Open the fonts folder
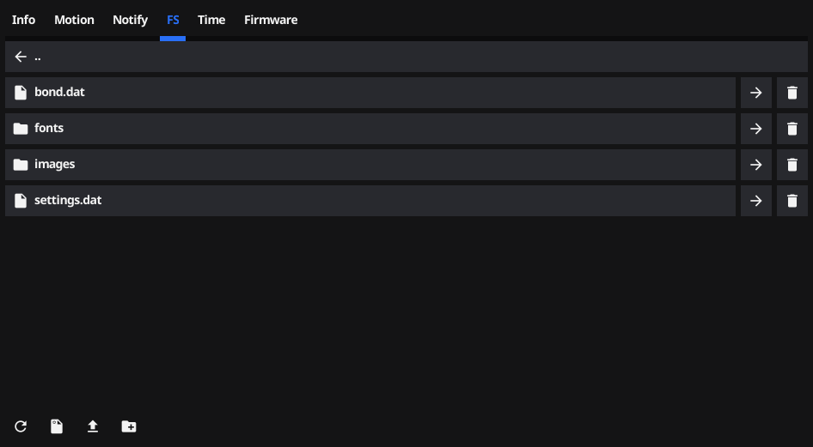Image resolution: width=813 pixels, height=447 pixels. point(370,129)
